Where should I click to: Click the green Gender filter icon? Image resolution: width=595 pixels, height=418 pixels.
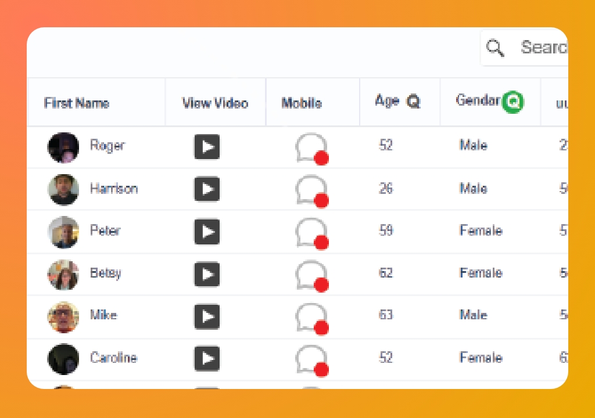point(512,101)
